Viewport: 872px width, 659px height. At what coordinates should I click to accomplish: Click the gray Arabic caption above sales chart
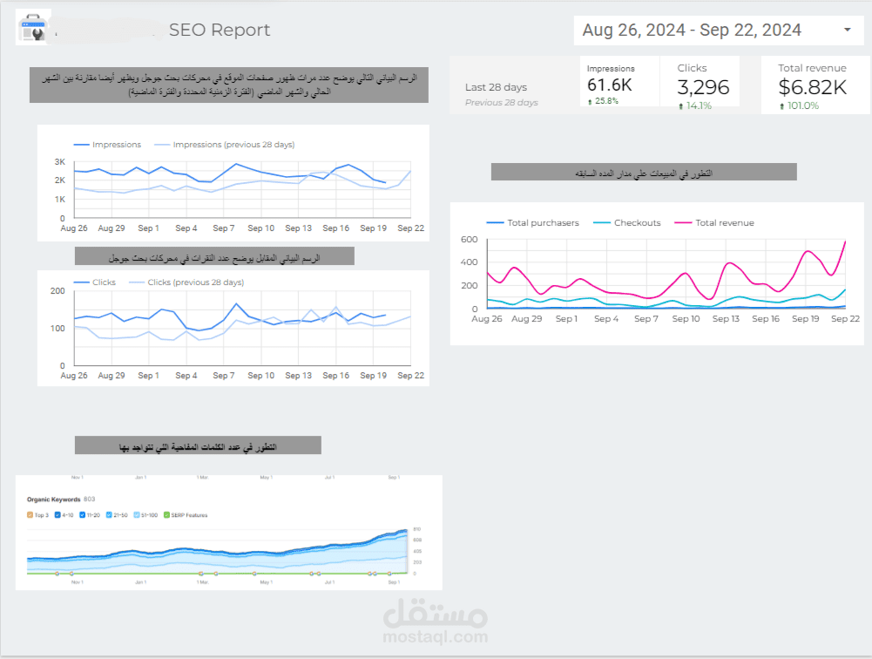point(644,172)
